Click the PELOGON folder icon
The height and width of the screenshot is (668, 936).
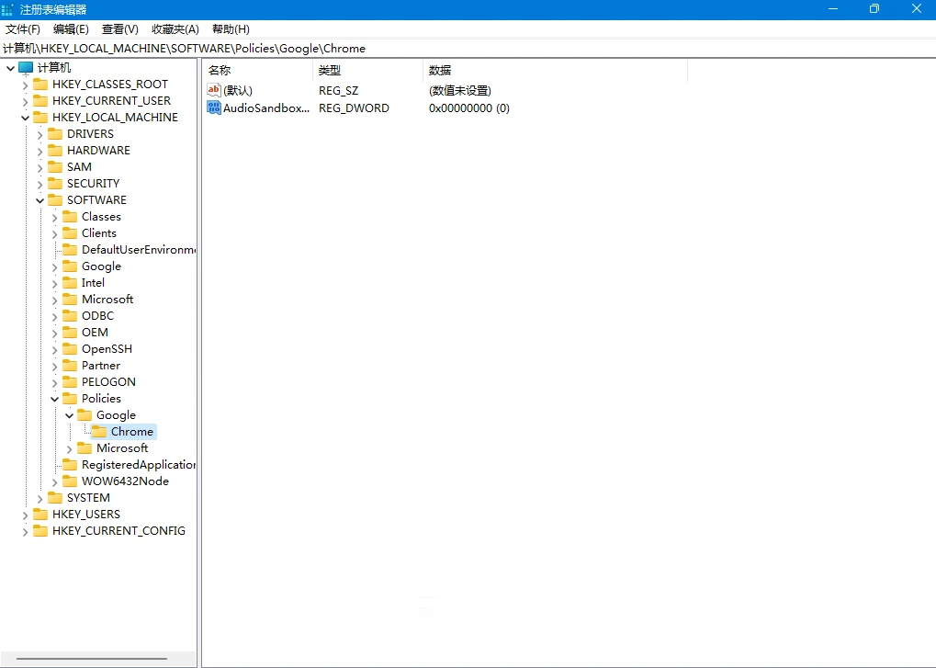(x=70, y=381)
